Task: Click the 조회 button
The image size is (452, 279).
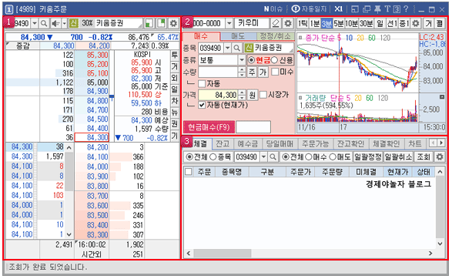Action: click(x=424, y=157)
